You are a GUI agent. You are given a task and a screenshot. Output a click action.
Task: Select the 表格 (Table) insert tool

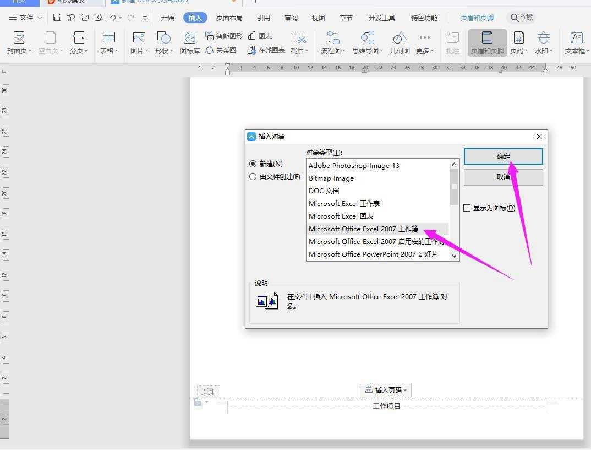[x=108, y=43]
